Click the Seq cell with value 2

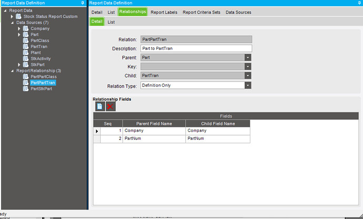(x=112, y=139)
